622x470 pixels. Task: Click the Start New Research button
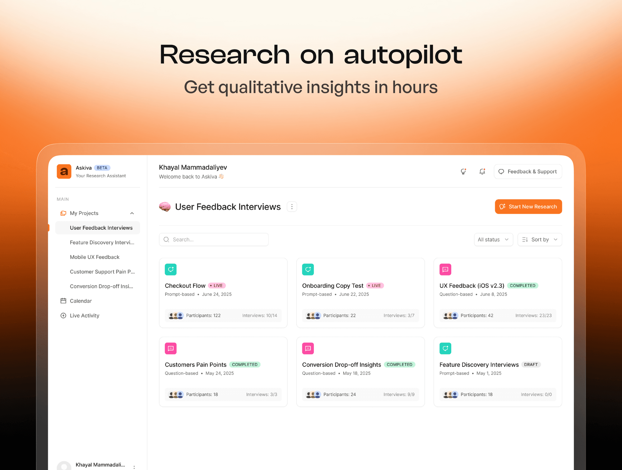[528, 207]
